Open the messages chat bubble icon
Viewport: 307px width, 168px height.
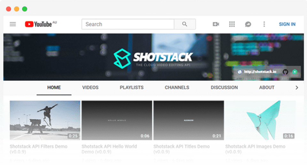248,24
